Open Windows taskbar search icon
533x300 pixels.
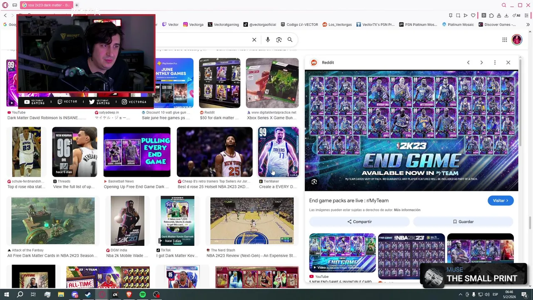click(20, 295)
